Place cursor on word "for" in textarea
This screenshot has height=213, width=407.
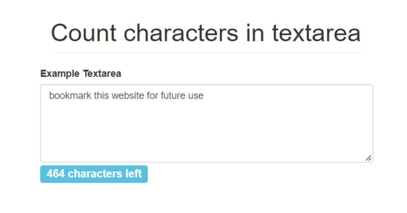[153, 95]
